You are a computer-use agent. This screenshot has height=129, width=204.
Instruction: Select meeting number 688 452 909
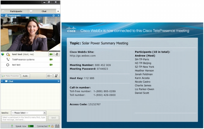coord(103,65)
